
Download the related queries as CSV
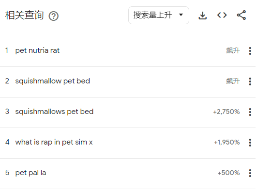click(x=203, y=16)
